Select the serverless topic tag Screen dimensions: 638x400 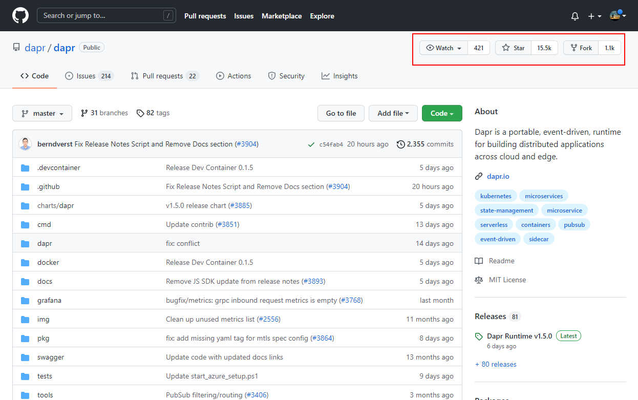pos(494,225)
